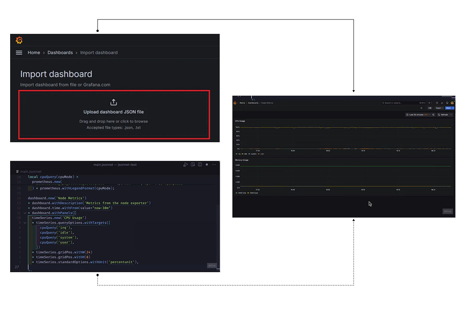458x309 pixels.
Task: Click the cpuQuery('idle') code line
Action: coord(57,233)
